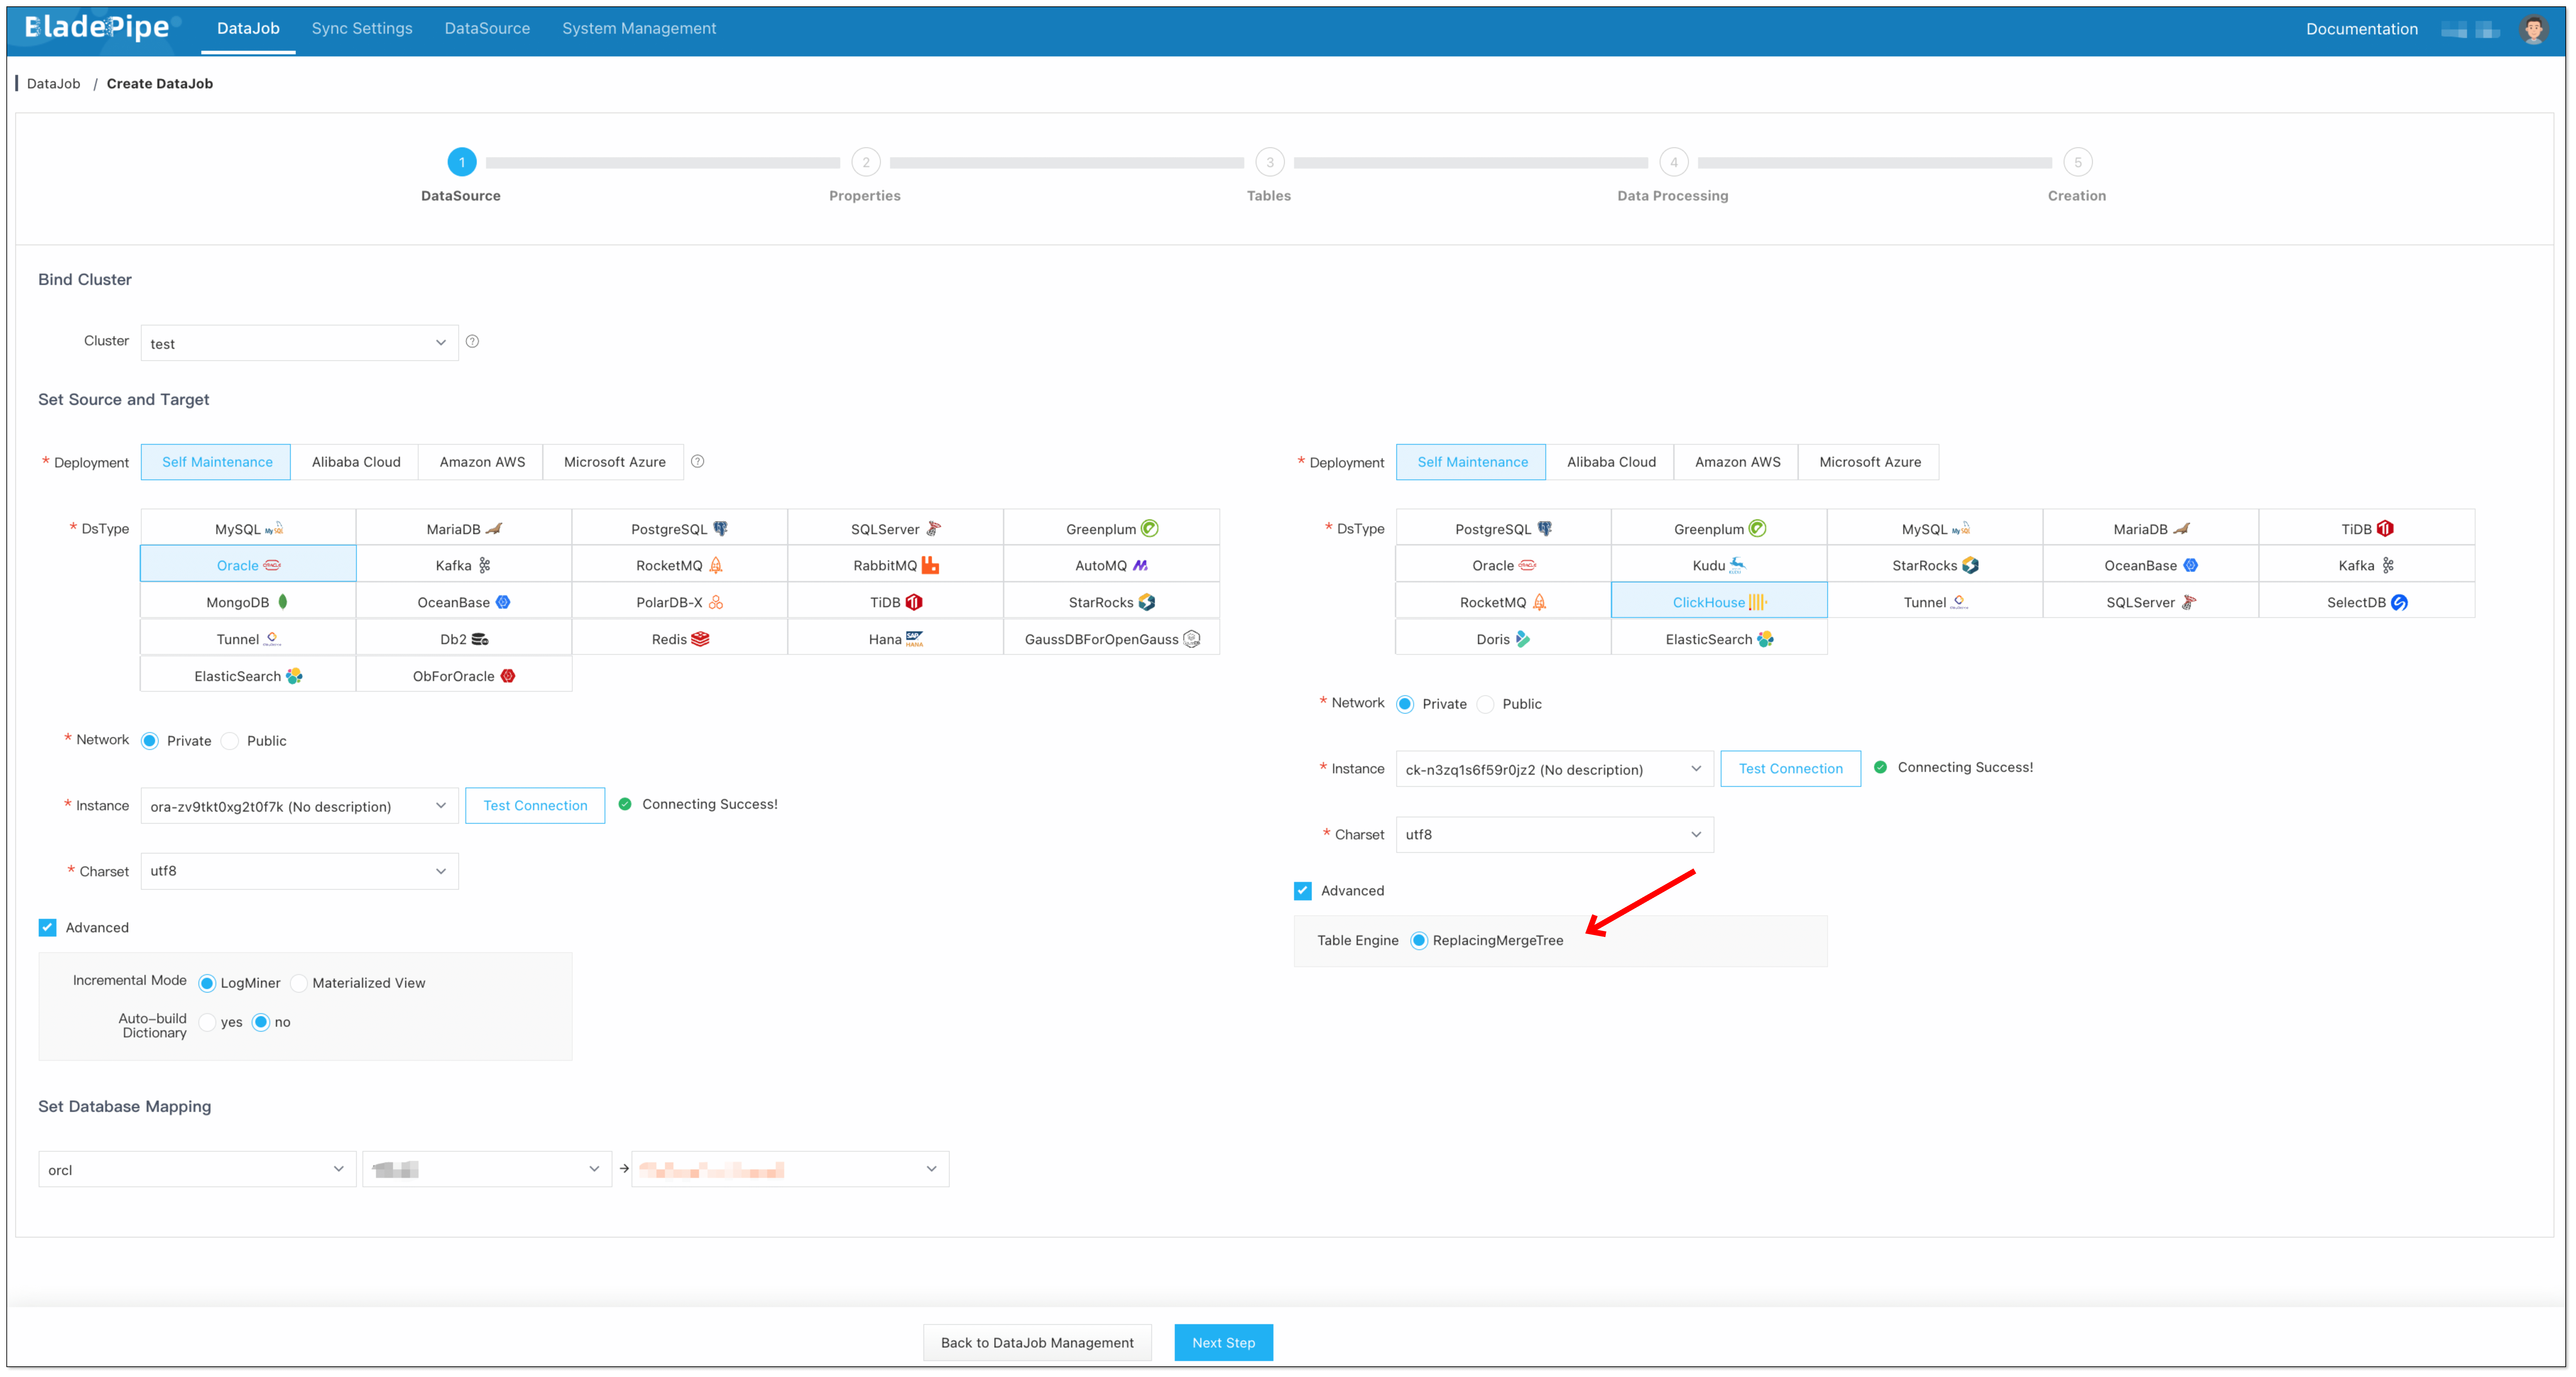2576x1377 pixels.
Task: Click the Next Step button
Action: [x=1223, y=1342]
